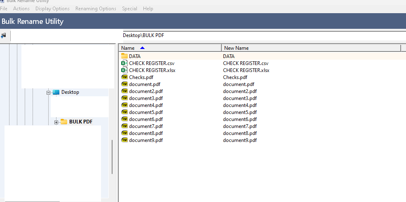Click the folder tree vertical scrollbar

(112, 157)
